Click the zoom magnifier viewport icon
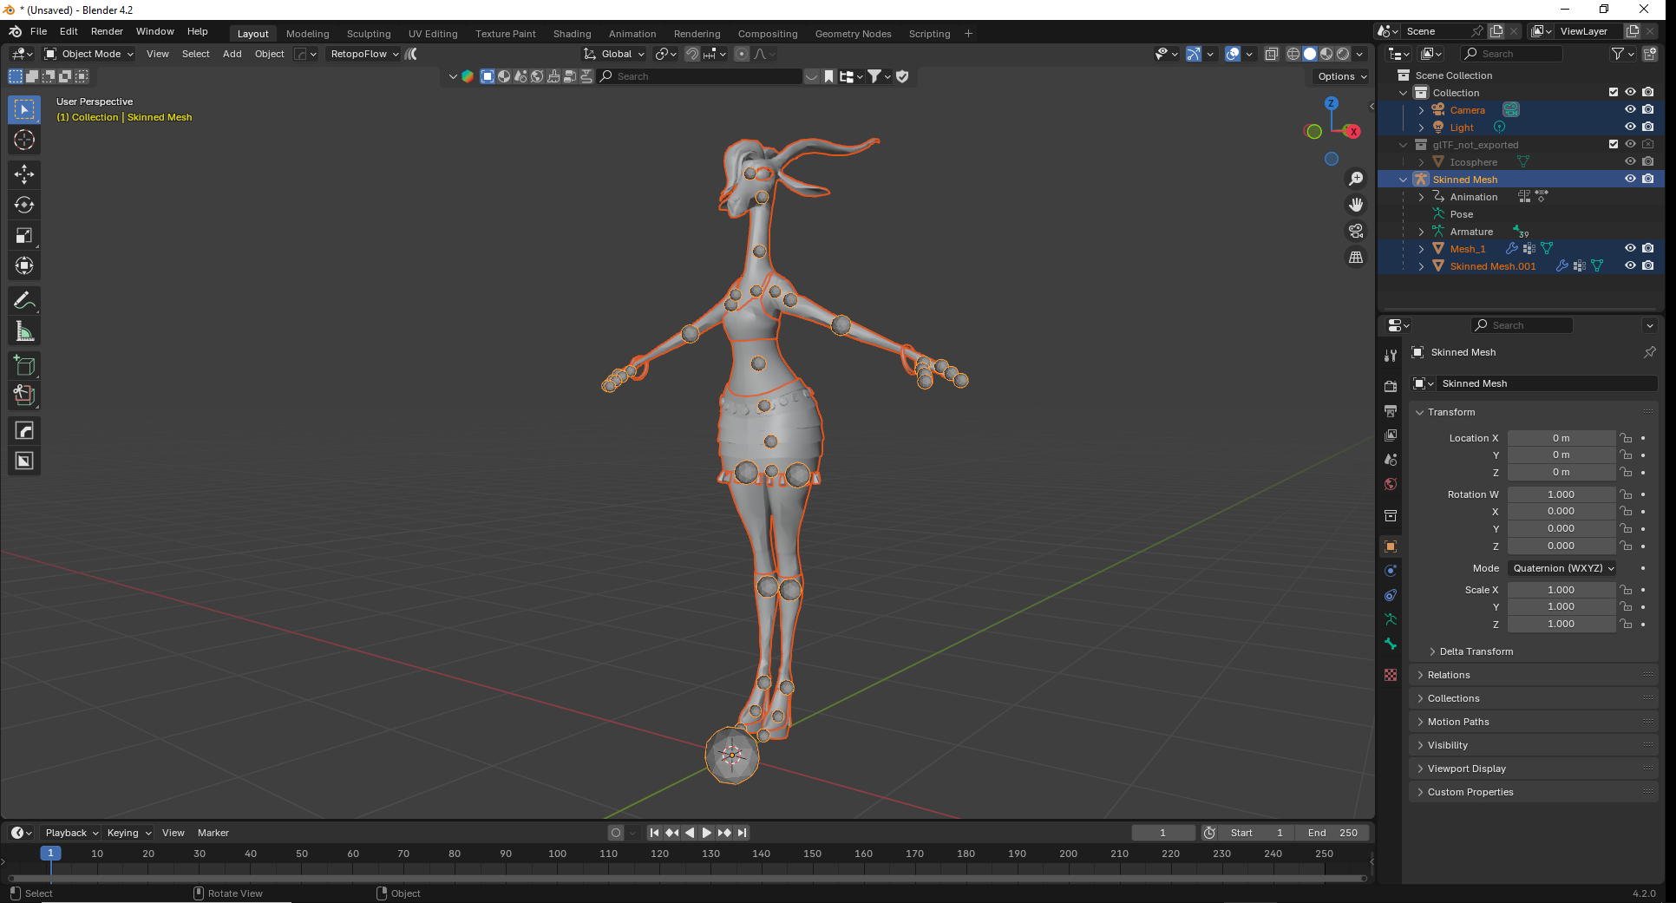The width and height of the screenshot is (1676, 903). click(1356, 179)
